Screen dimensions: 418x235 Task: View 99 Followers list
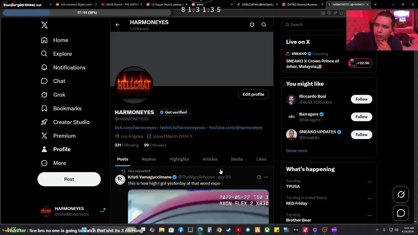155,145
